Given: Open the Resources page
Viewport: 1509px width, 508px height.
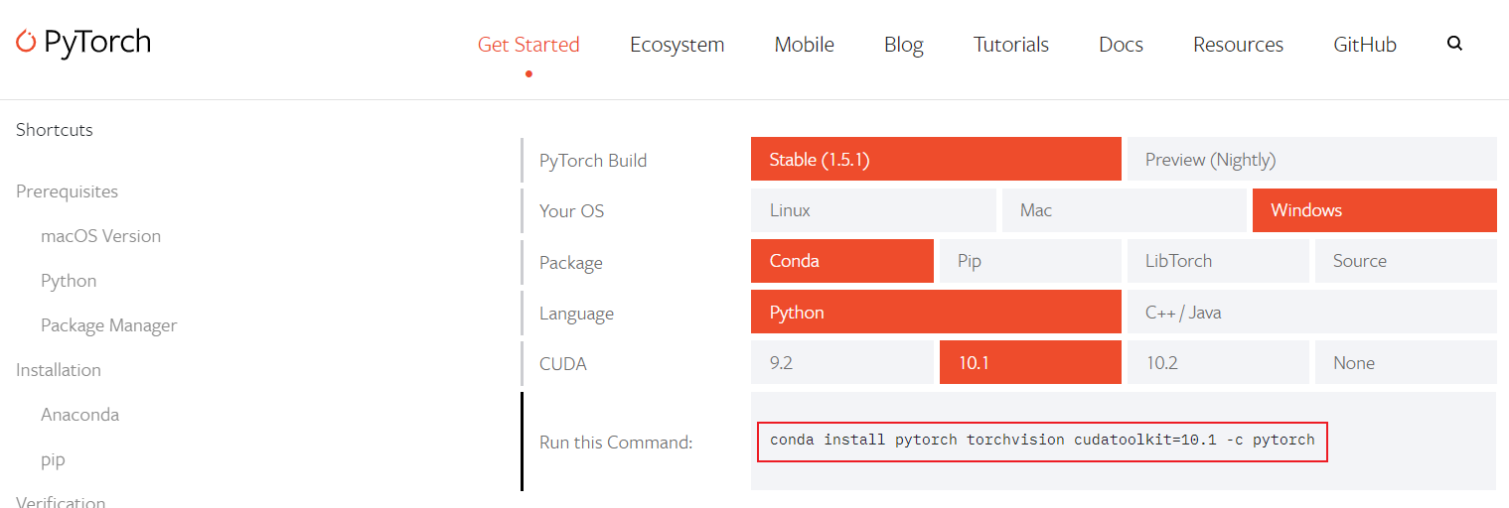Looking at the screenshot, I should 1239,45.
